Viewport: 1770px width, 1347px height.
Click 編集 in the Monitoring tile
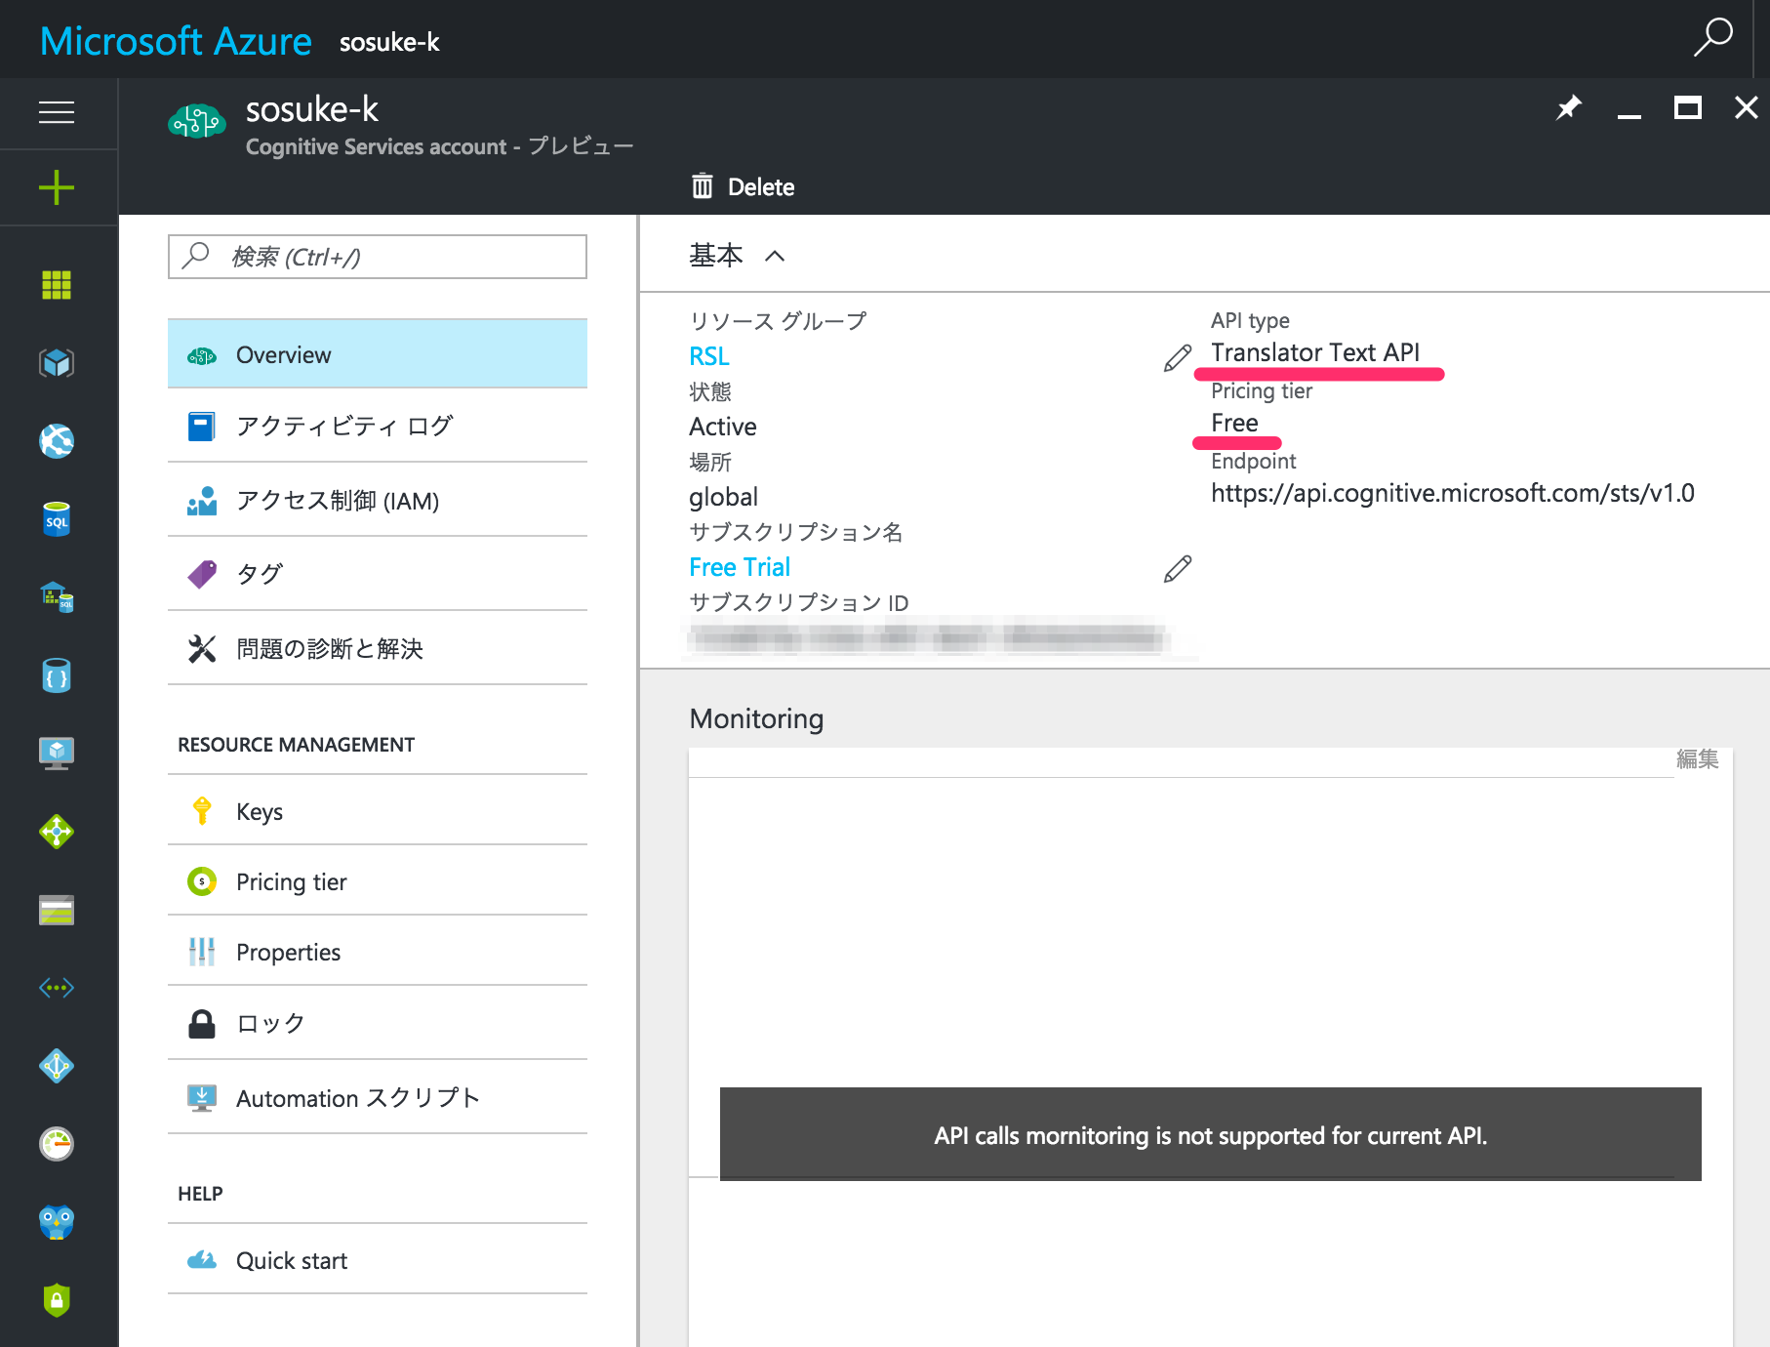click(1697, 759)
